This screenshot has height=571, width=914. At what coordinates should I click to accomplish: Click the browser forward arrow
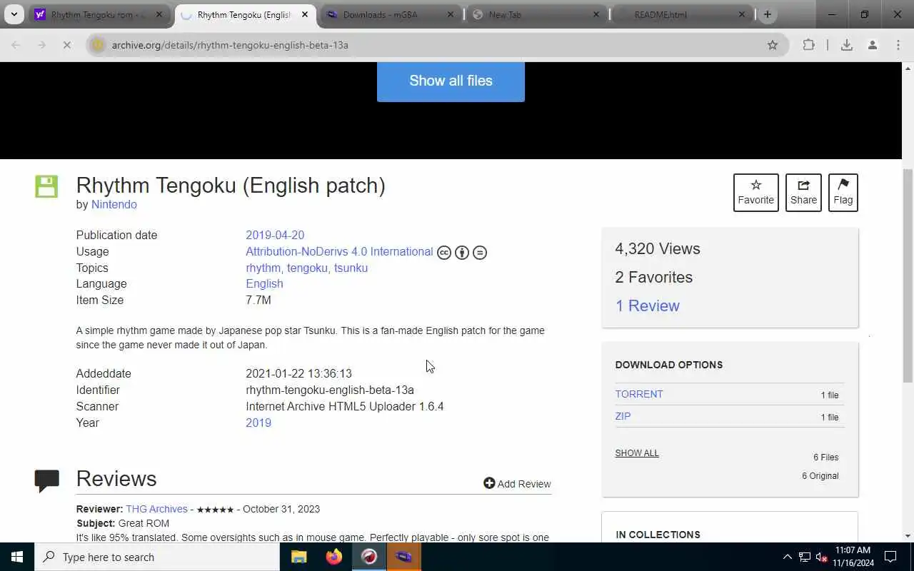(x=41, y=45)
